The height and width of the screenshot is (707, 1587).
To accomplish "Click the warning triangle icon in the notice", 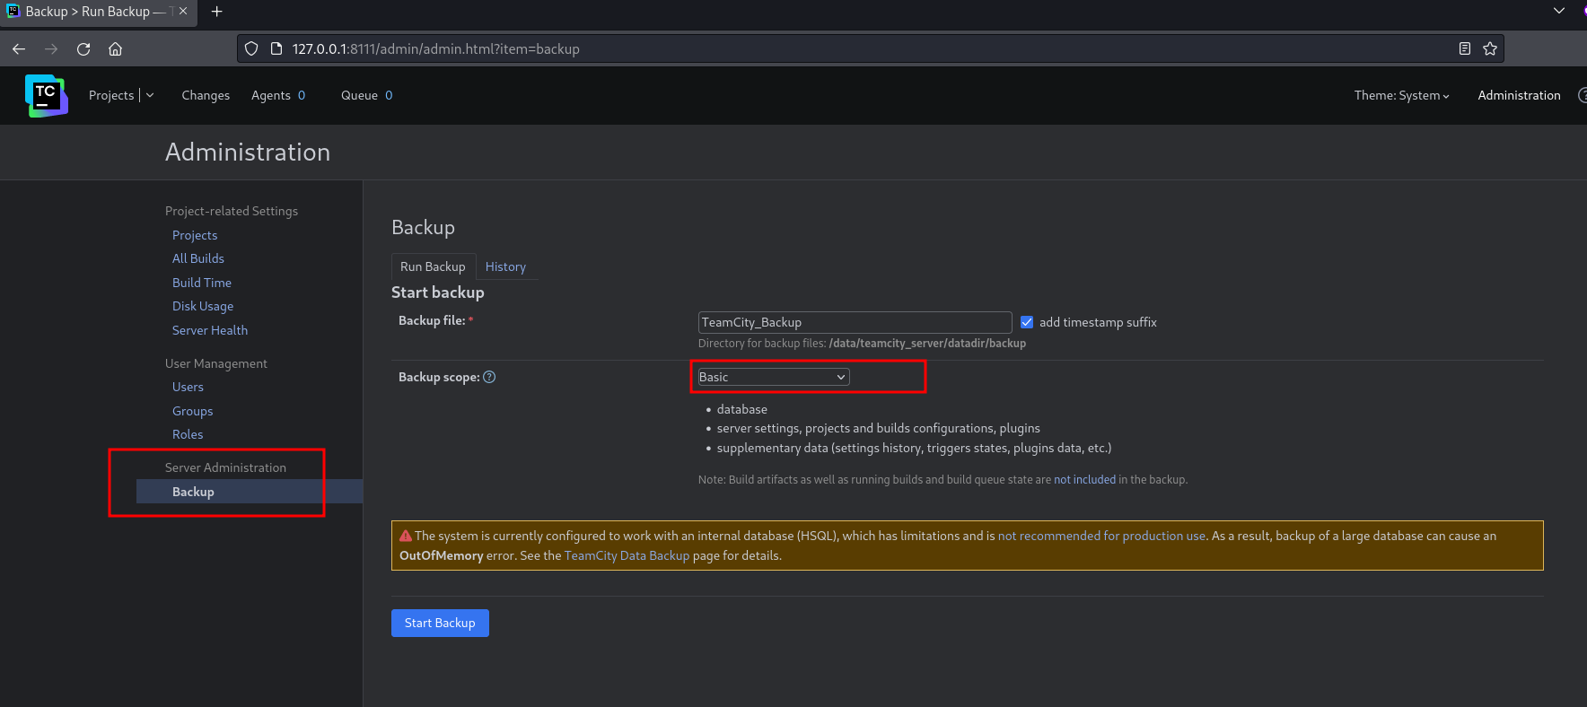I will click(x=406, y=536).
